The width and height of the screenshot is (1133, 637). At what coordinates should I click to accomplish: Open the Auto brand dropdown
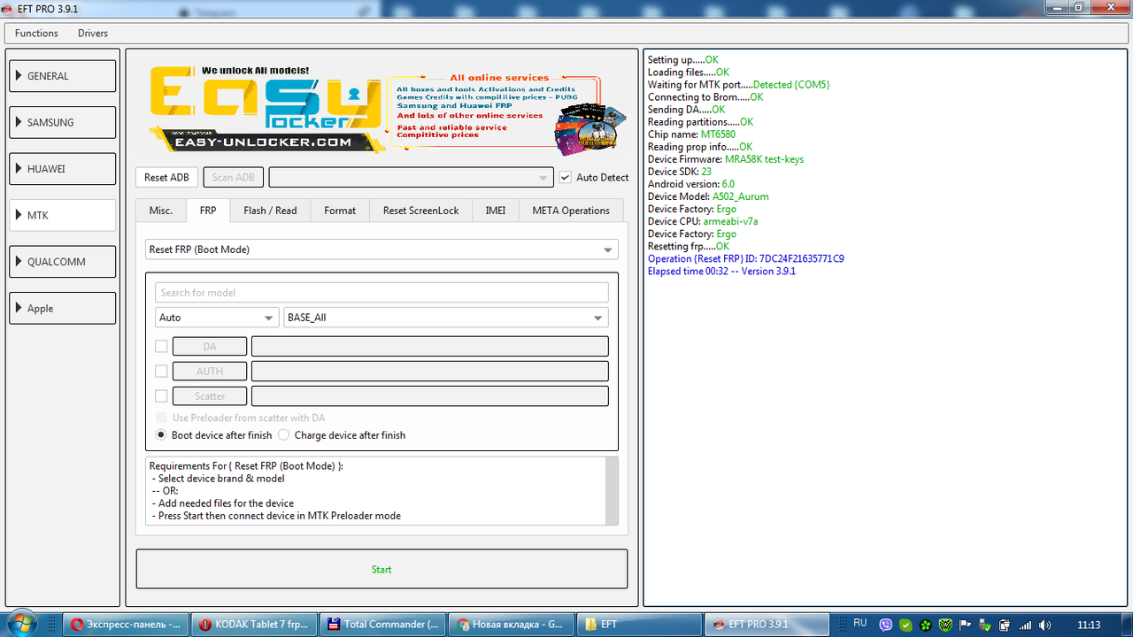(217, 318)
